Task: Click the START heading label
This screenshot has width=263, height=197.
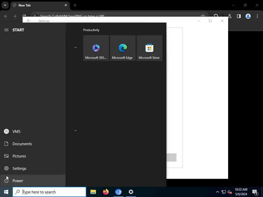Action: click(x=18, y=30)
